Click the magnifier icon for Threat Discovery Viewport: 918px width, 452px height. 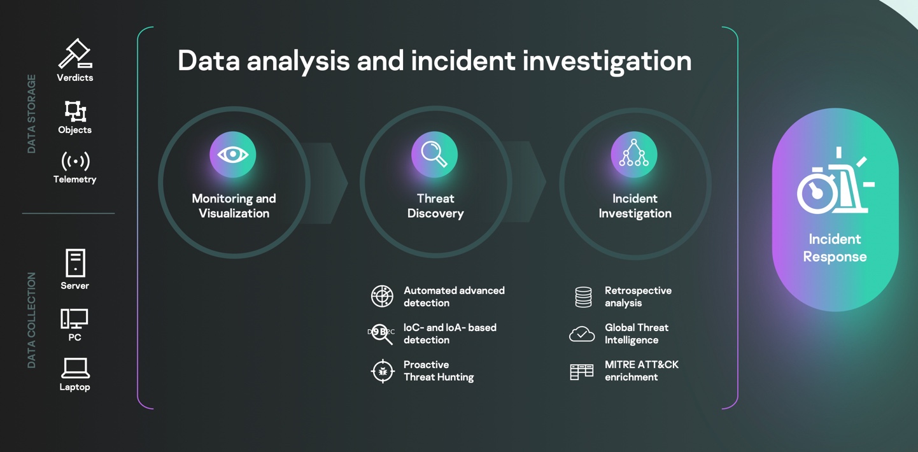(434, 155)
